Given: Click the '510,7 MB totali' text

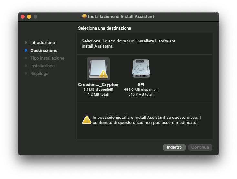Looking at the screenshot, I should [141, 94].
